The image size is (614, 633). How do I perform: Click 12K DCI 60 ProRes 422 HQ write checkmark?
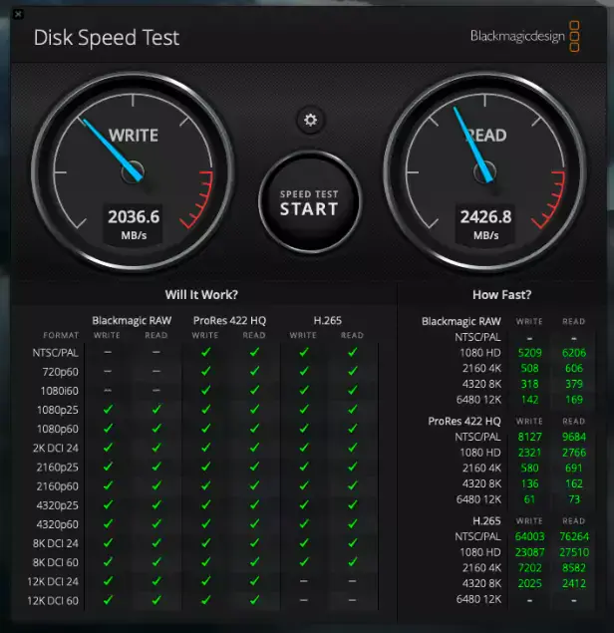tap(206, 600)
